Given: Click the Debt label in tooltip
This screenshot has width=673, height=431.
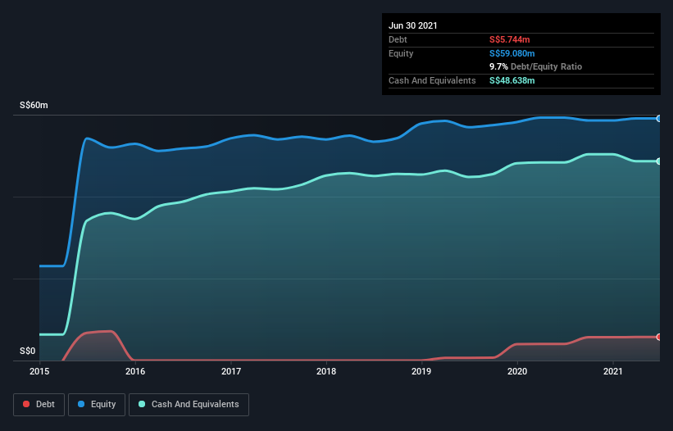Looking at the screenshot, I should point(398,39).
